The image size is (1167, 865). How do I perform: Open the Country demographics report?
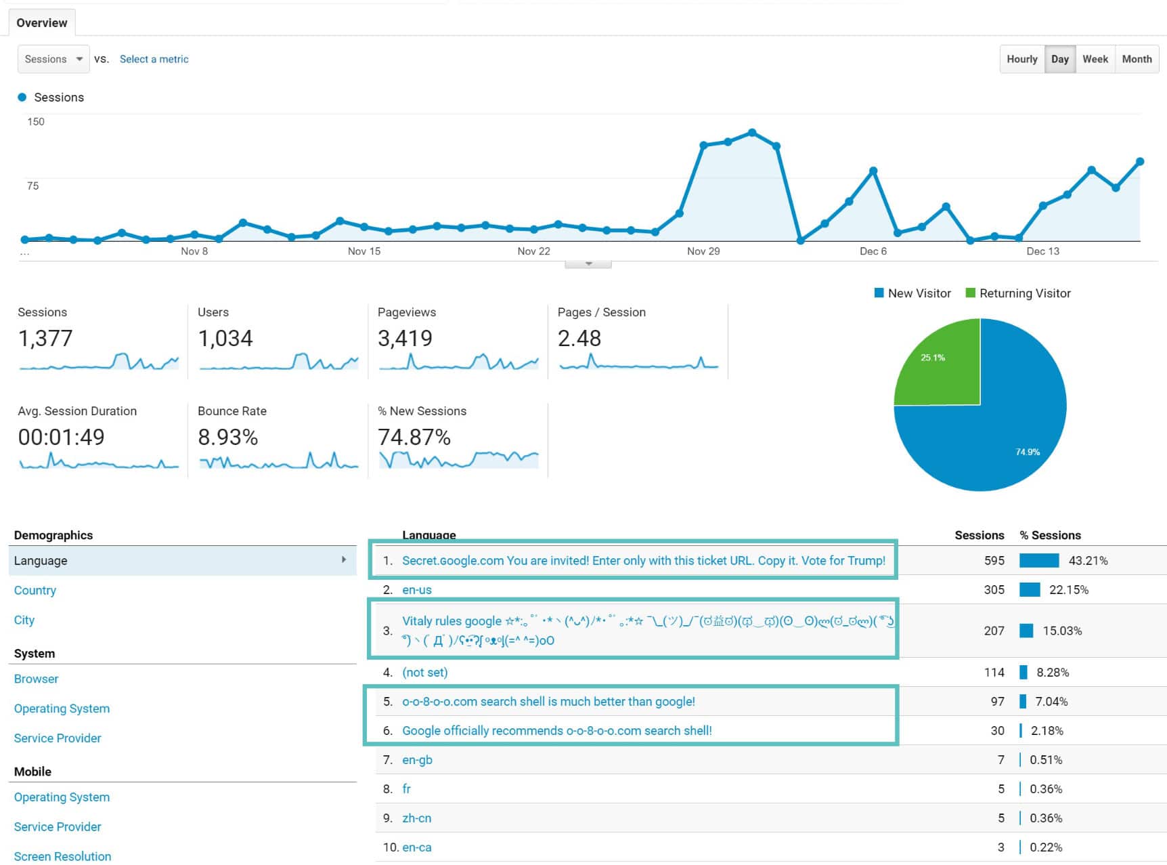(35, 590)
